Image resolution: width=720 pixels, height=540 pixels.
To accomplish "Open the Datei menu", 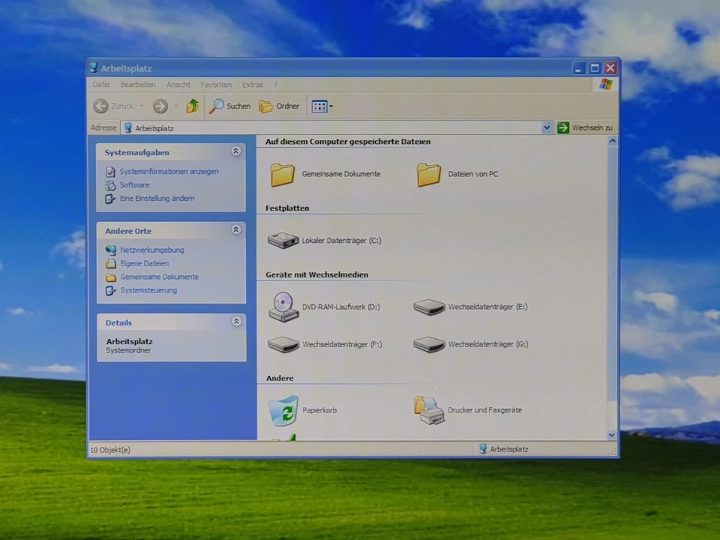I will click(x=101, y=85).
